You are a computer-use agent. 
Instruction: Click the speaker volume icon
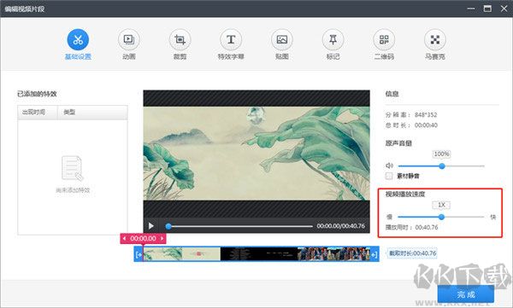(x=389, y=166)
